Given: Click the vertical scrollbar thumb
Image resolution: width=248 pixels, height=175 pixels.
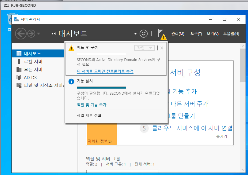Looking at the screenshot, I should point(243,65).
